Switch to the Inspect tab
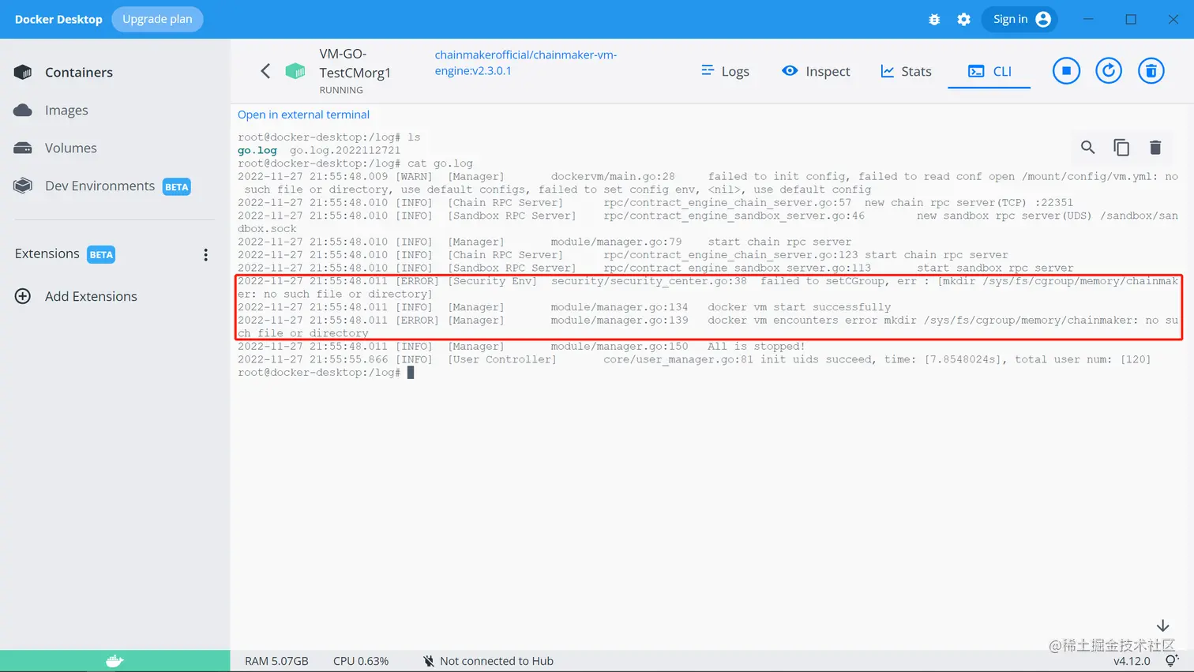This screenshot has width=1194, height=672. [816, 71]
